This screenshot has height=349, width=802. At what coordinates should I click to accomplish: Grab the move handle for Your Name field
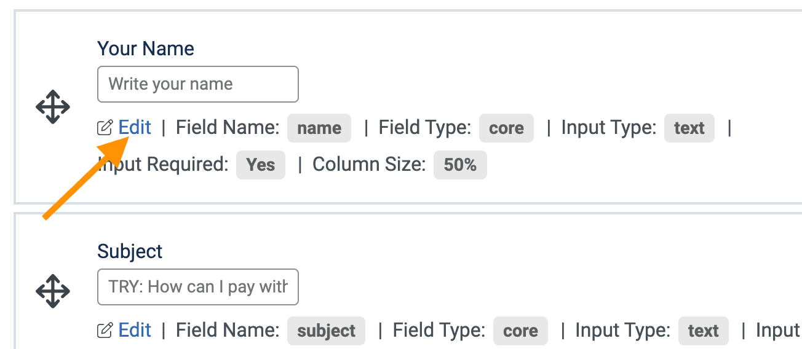[53, 107]
